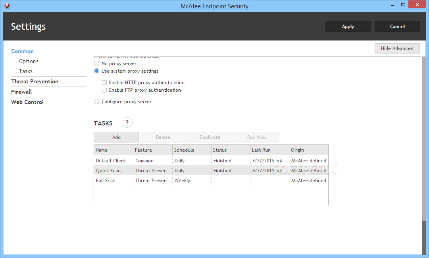429x258 pixels.
Task: Delete the selected task
Action: tap(163, 137)
